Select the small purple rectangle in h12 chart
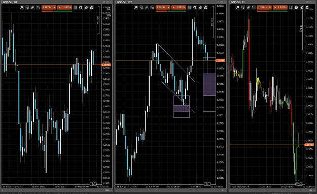This screenshot has width=317, height=194. [182, 107]
